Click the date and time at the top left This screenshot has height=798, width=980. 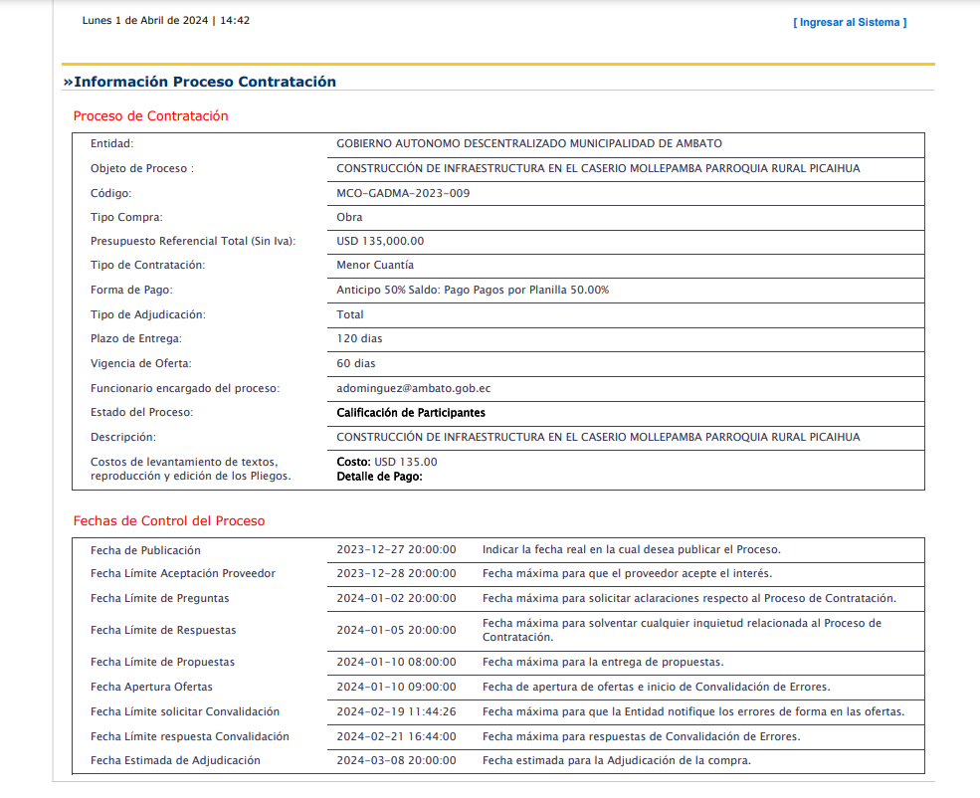coord(166,20)
